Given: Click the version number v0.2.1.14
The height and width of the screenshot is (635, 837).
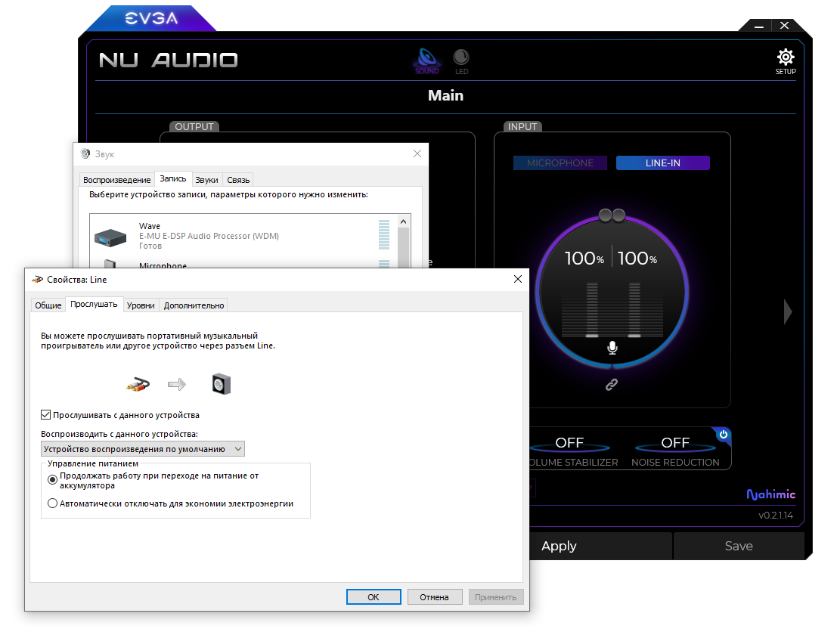Looking at the screenshot, I should tap(776, 516).
